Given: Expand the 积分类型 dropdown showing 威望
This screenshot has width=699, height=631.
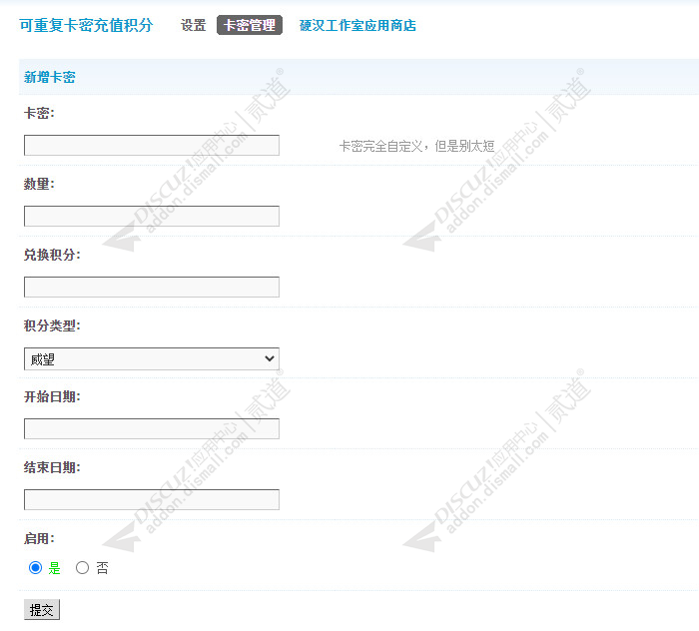Looking at the screenshot, I should pyautogui.click(x=152, y=358).
